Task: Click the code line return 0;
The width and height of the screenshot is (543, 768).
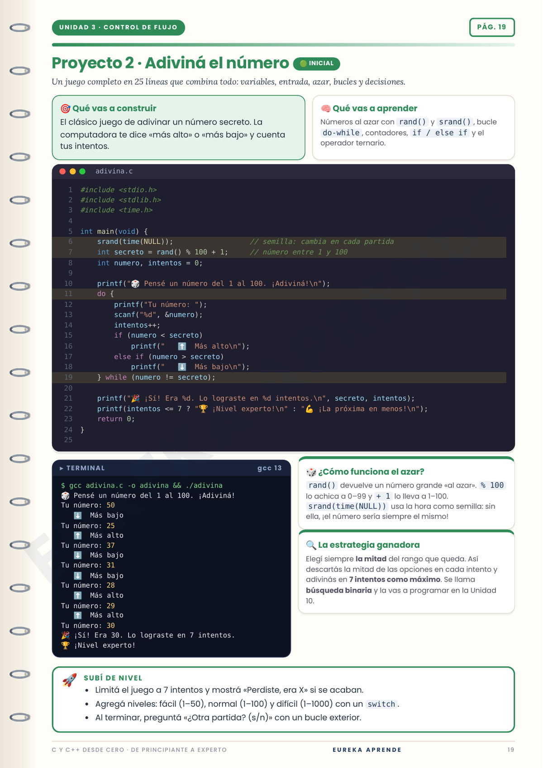Action: point(116,419)
